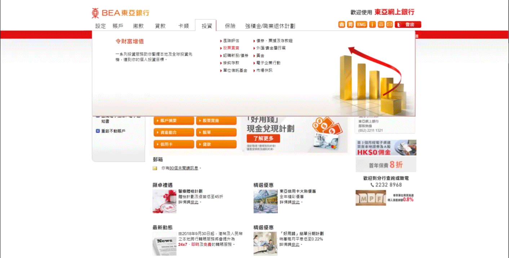Click the orange 賬單 button
509x258 pixels.
point(216,133)
